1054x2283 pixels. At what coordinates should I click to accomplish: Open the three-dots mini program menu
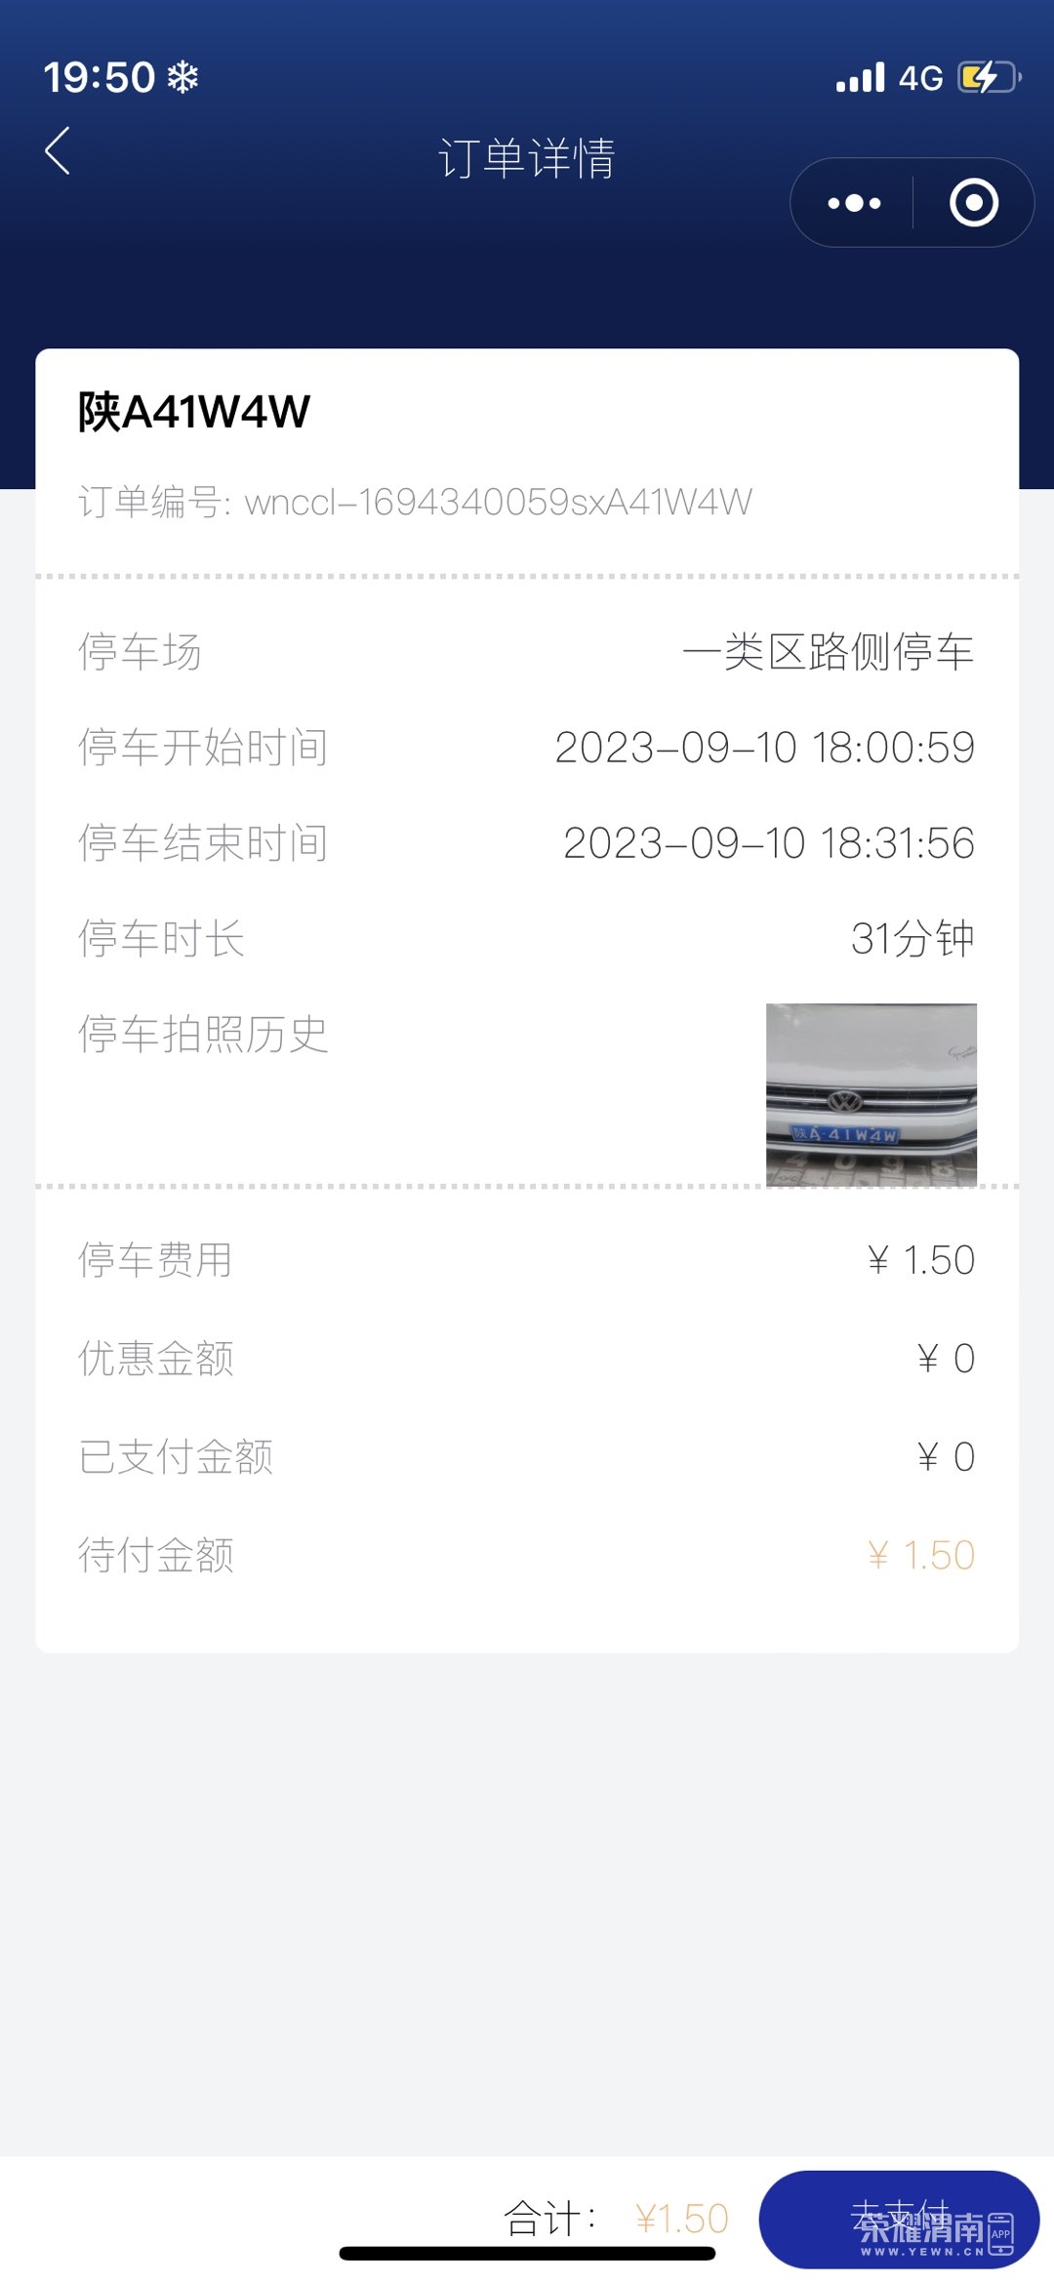pos(854,203)
